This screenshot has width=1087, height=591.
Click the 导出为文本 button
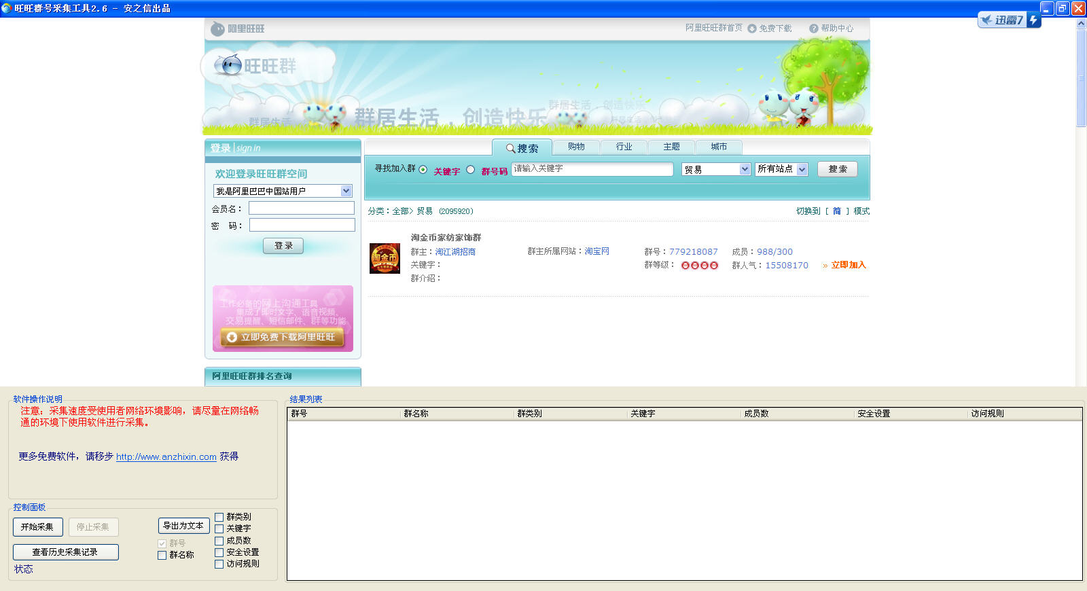183,526
